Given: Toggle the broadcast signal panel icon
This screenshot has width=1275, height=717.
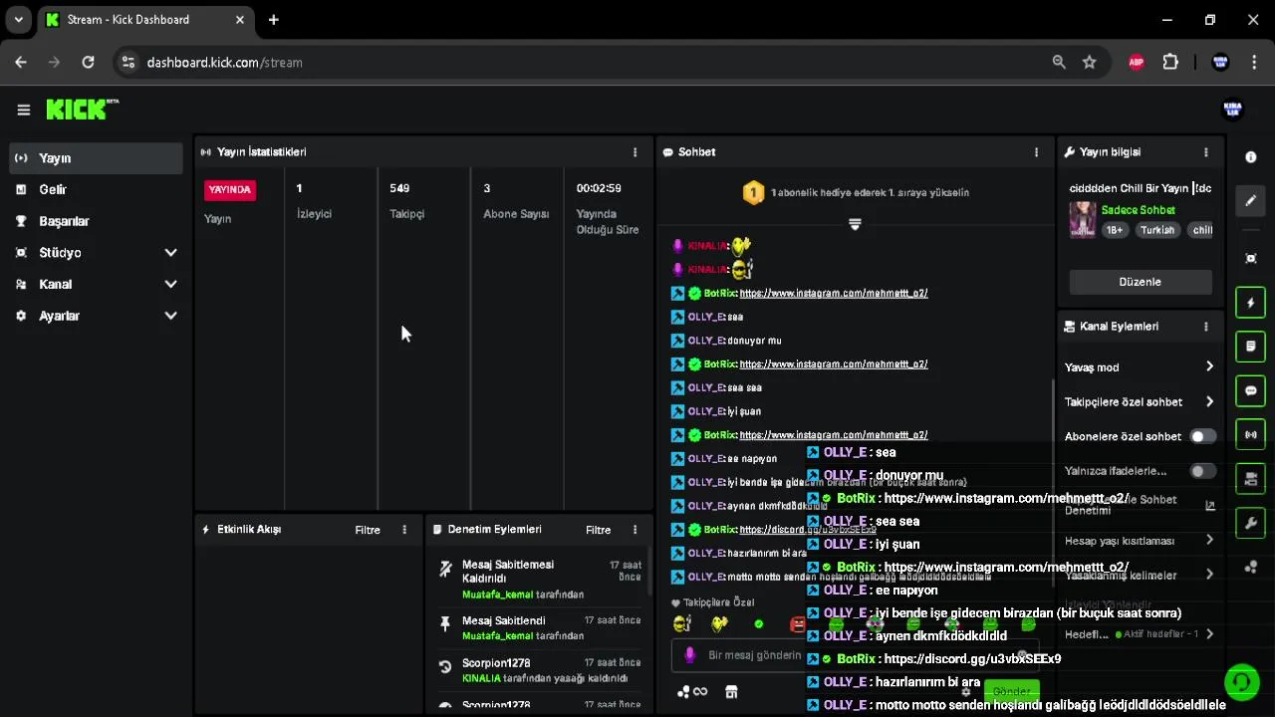Looking at the screenshot, I should tap(1251, 435).
